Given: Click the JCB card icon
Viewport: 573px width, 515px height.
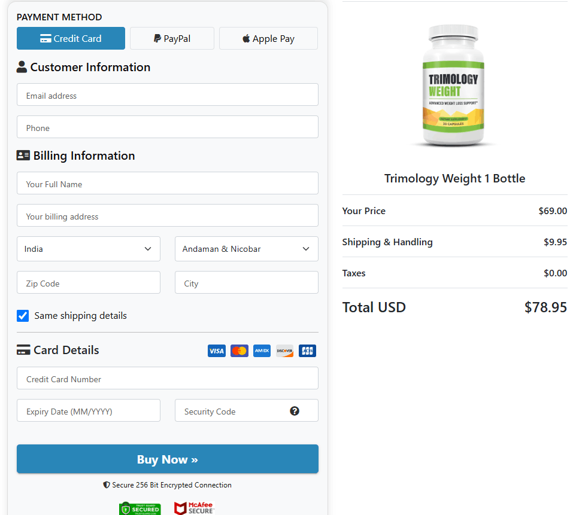Looking at the screenshot, I should coord(307,351).
